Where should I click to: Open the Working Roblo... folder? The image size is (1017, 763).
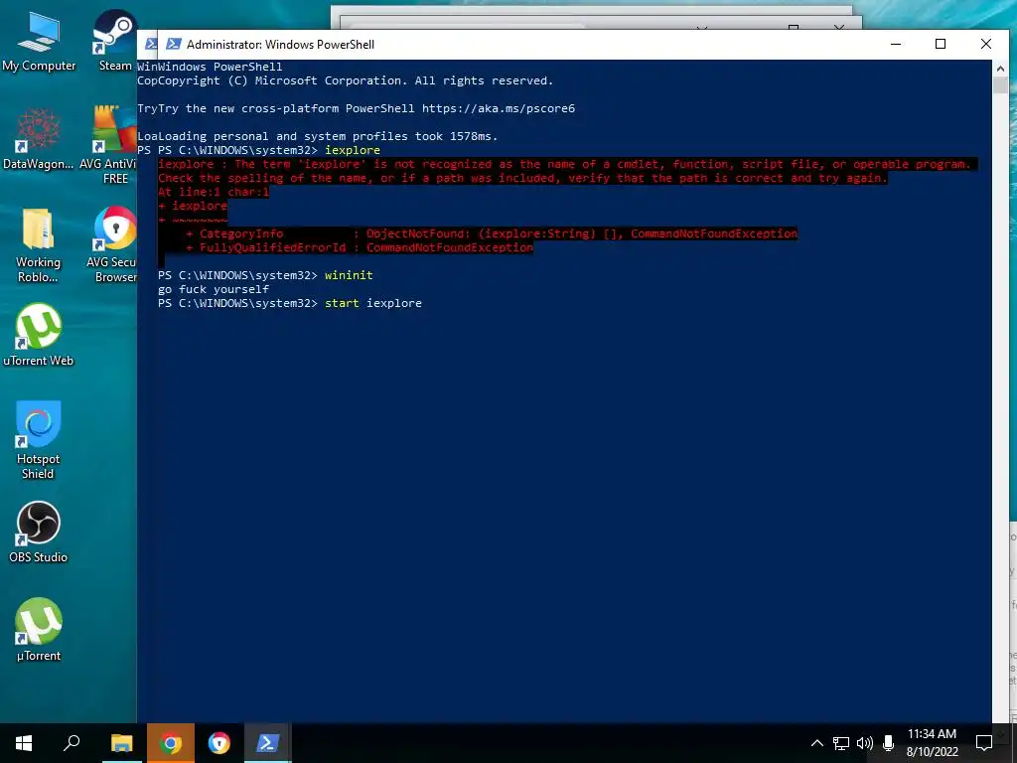click(39, 245)
